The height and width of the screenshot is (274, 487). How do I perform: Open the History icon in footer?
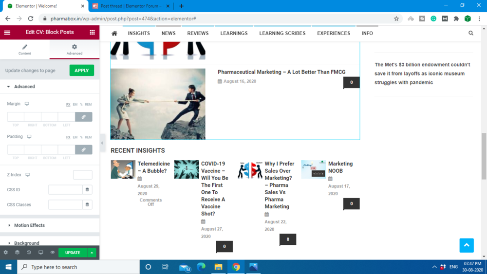click(29, 252)
